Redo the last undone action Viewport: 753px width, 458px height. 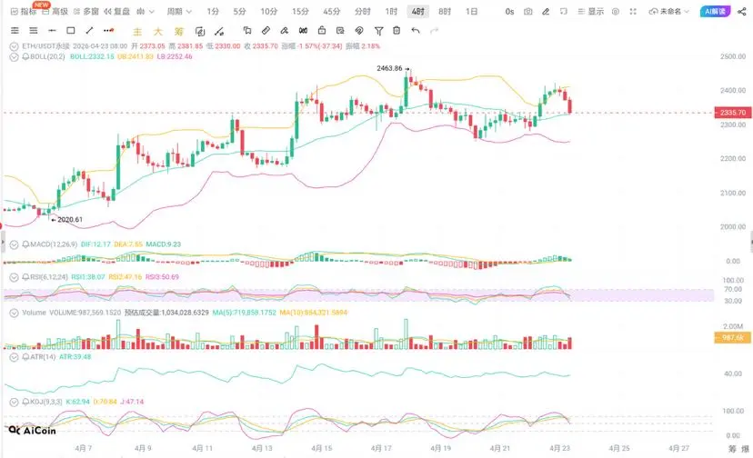click(x=434, y=31)
